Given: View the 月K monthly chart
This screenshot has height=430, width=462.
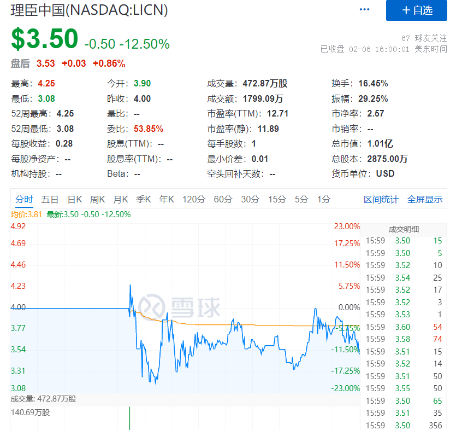Looking at the screenshot, I should pyautogui.click(x=120, y=199).
